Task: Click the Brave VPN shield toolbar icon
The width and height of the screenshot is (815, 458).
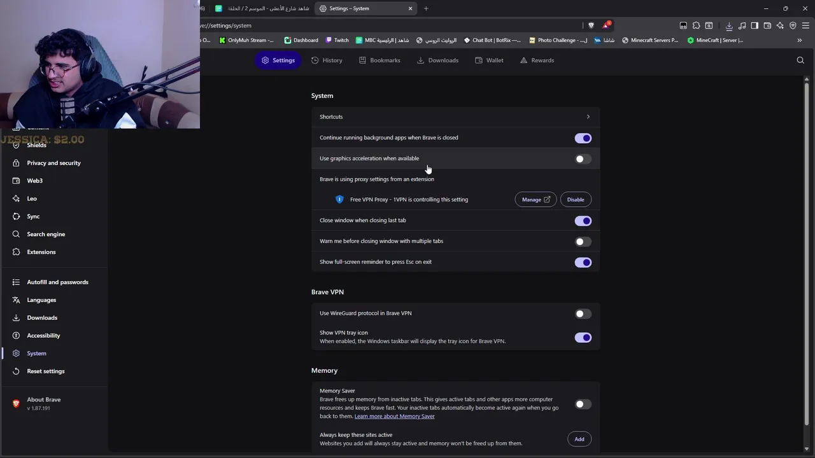Action: coord(793,25)
